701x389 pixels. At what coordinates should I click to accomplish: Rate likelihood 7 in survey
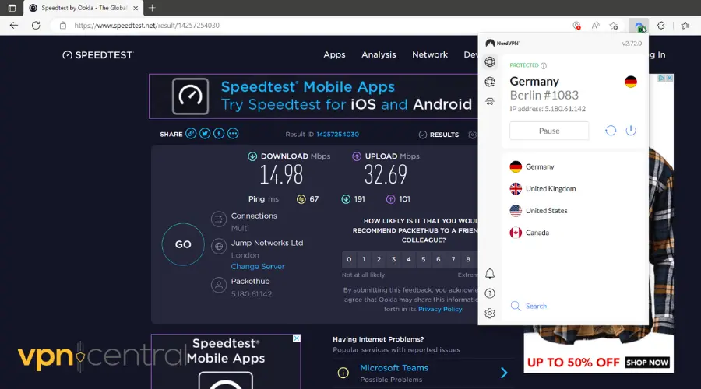(453, 259)
